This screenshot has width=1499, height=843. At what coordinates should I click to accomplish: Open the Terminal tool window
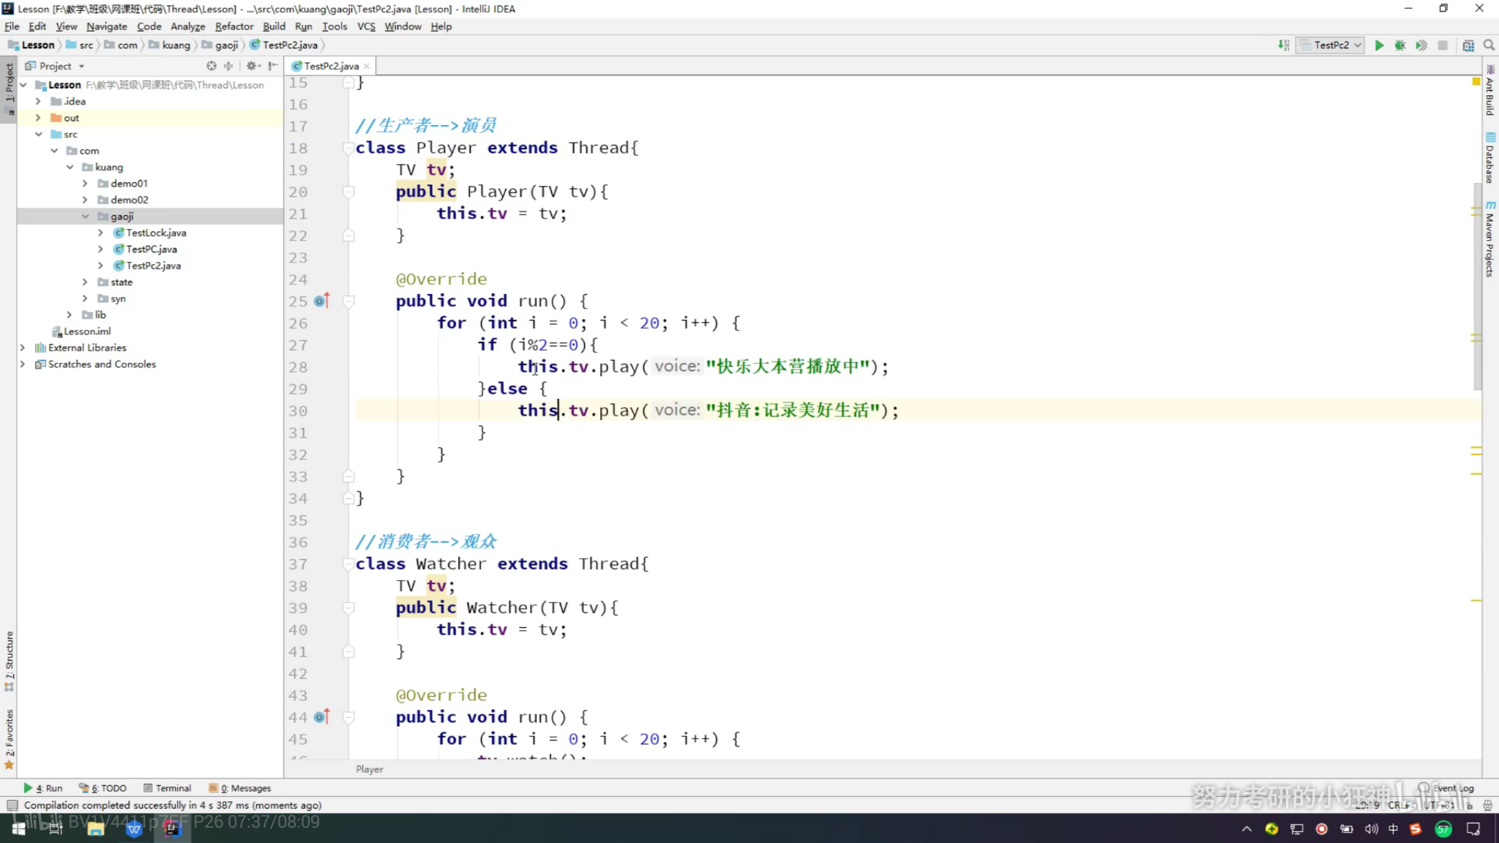coord(168,788)
